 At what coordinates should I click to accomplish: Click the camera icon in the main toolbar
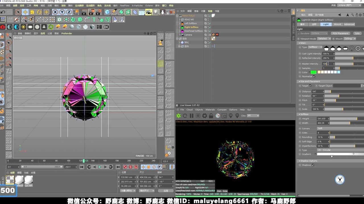click(149, 12)
